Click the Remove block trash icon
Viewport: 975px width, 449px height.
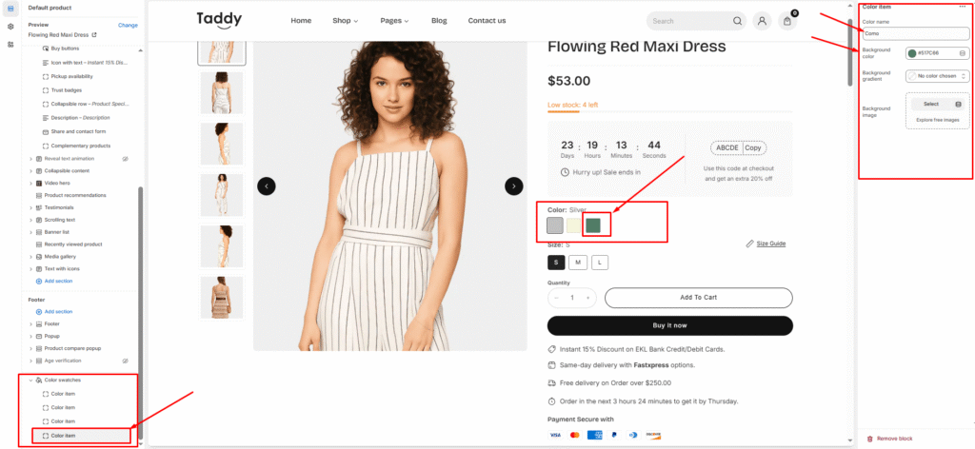tap(869, 439)
